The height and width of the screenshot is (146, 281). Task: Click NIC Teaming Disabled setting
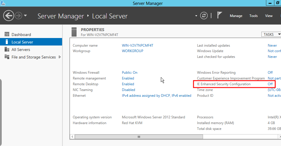point(129,90)
